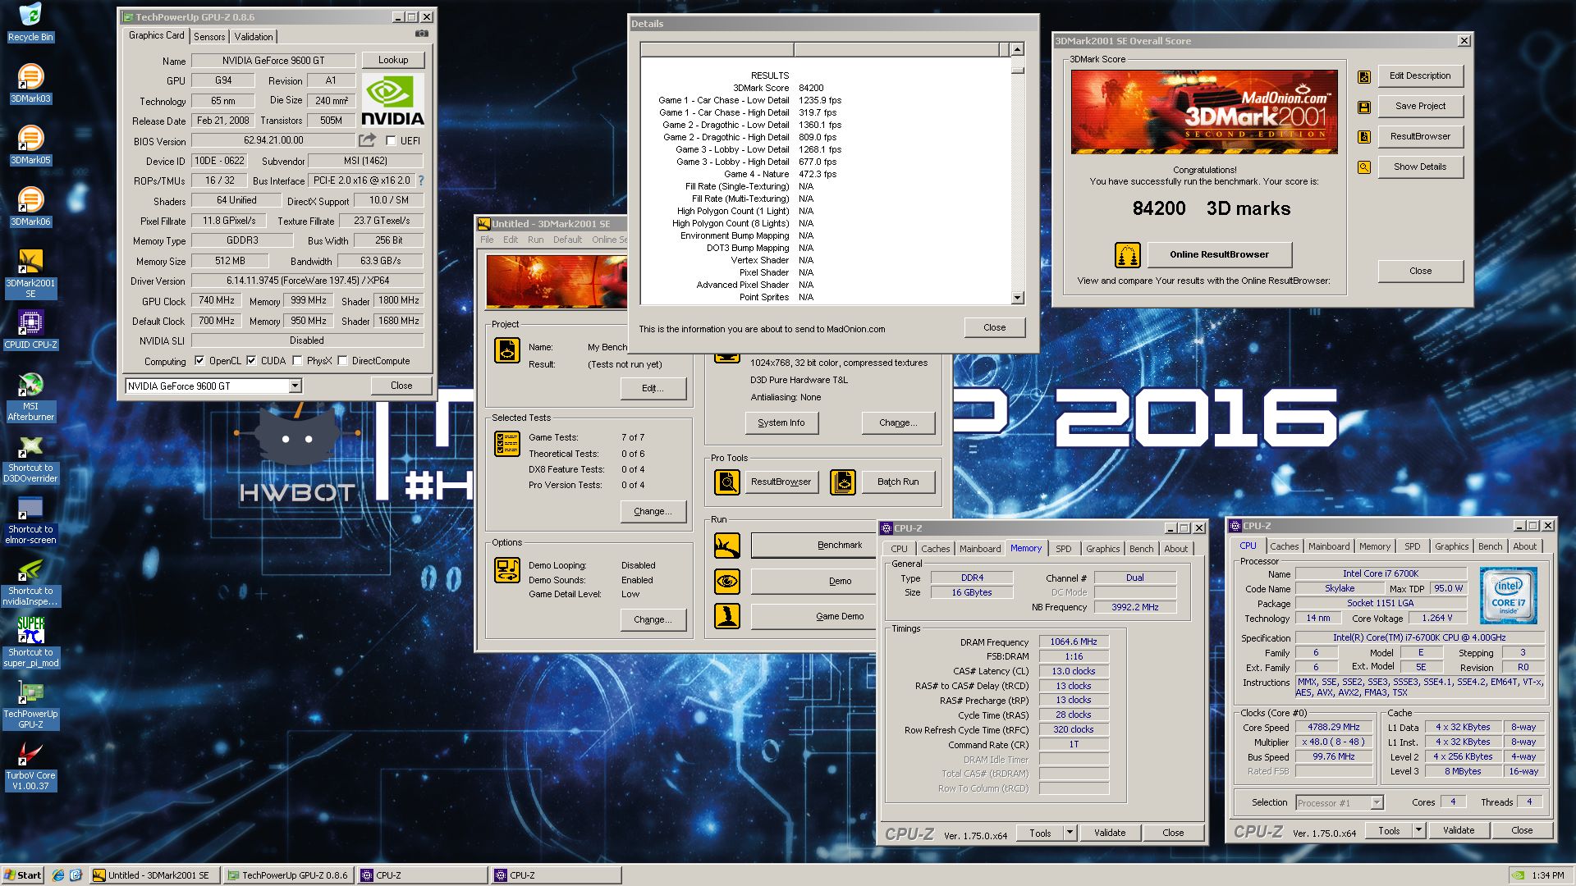Click ResultBrowser magnifier icon in Pro Tools
Image resolution: width=1576 pixels, height=886 pixels.
tap(726, 482)
